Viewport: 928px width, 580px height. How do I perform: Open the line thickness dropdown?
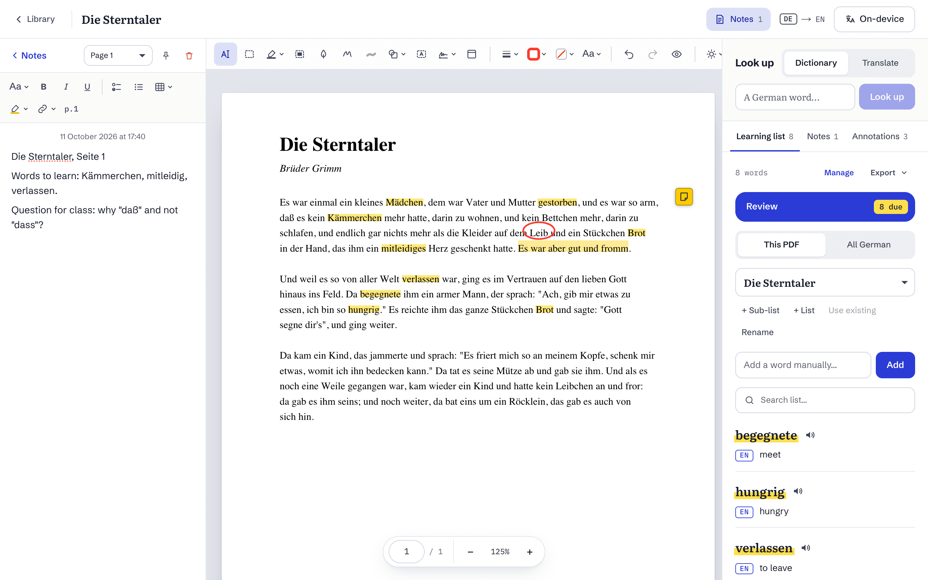510,54
